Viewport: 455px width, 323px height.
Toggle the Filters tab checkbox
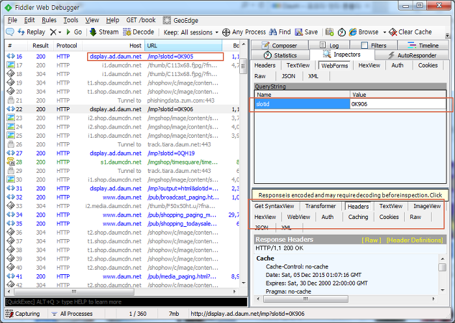tap(365, 45)
